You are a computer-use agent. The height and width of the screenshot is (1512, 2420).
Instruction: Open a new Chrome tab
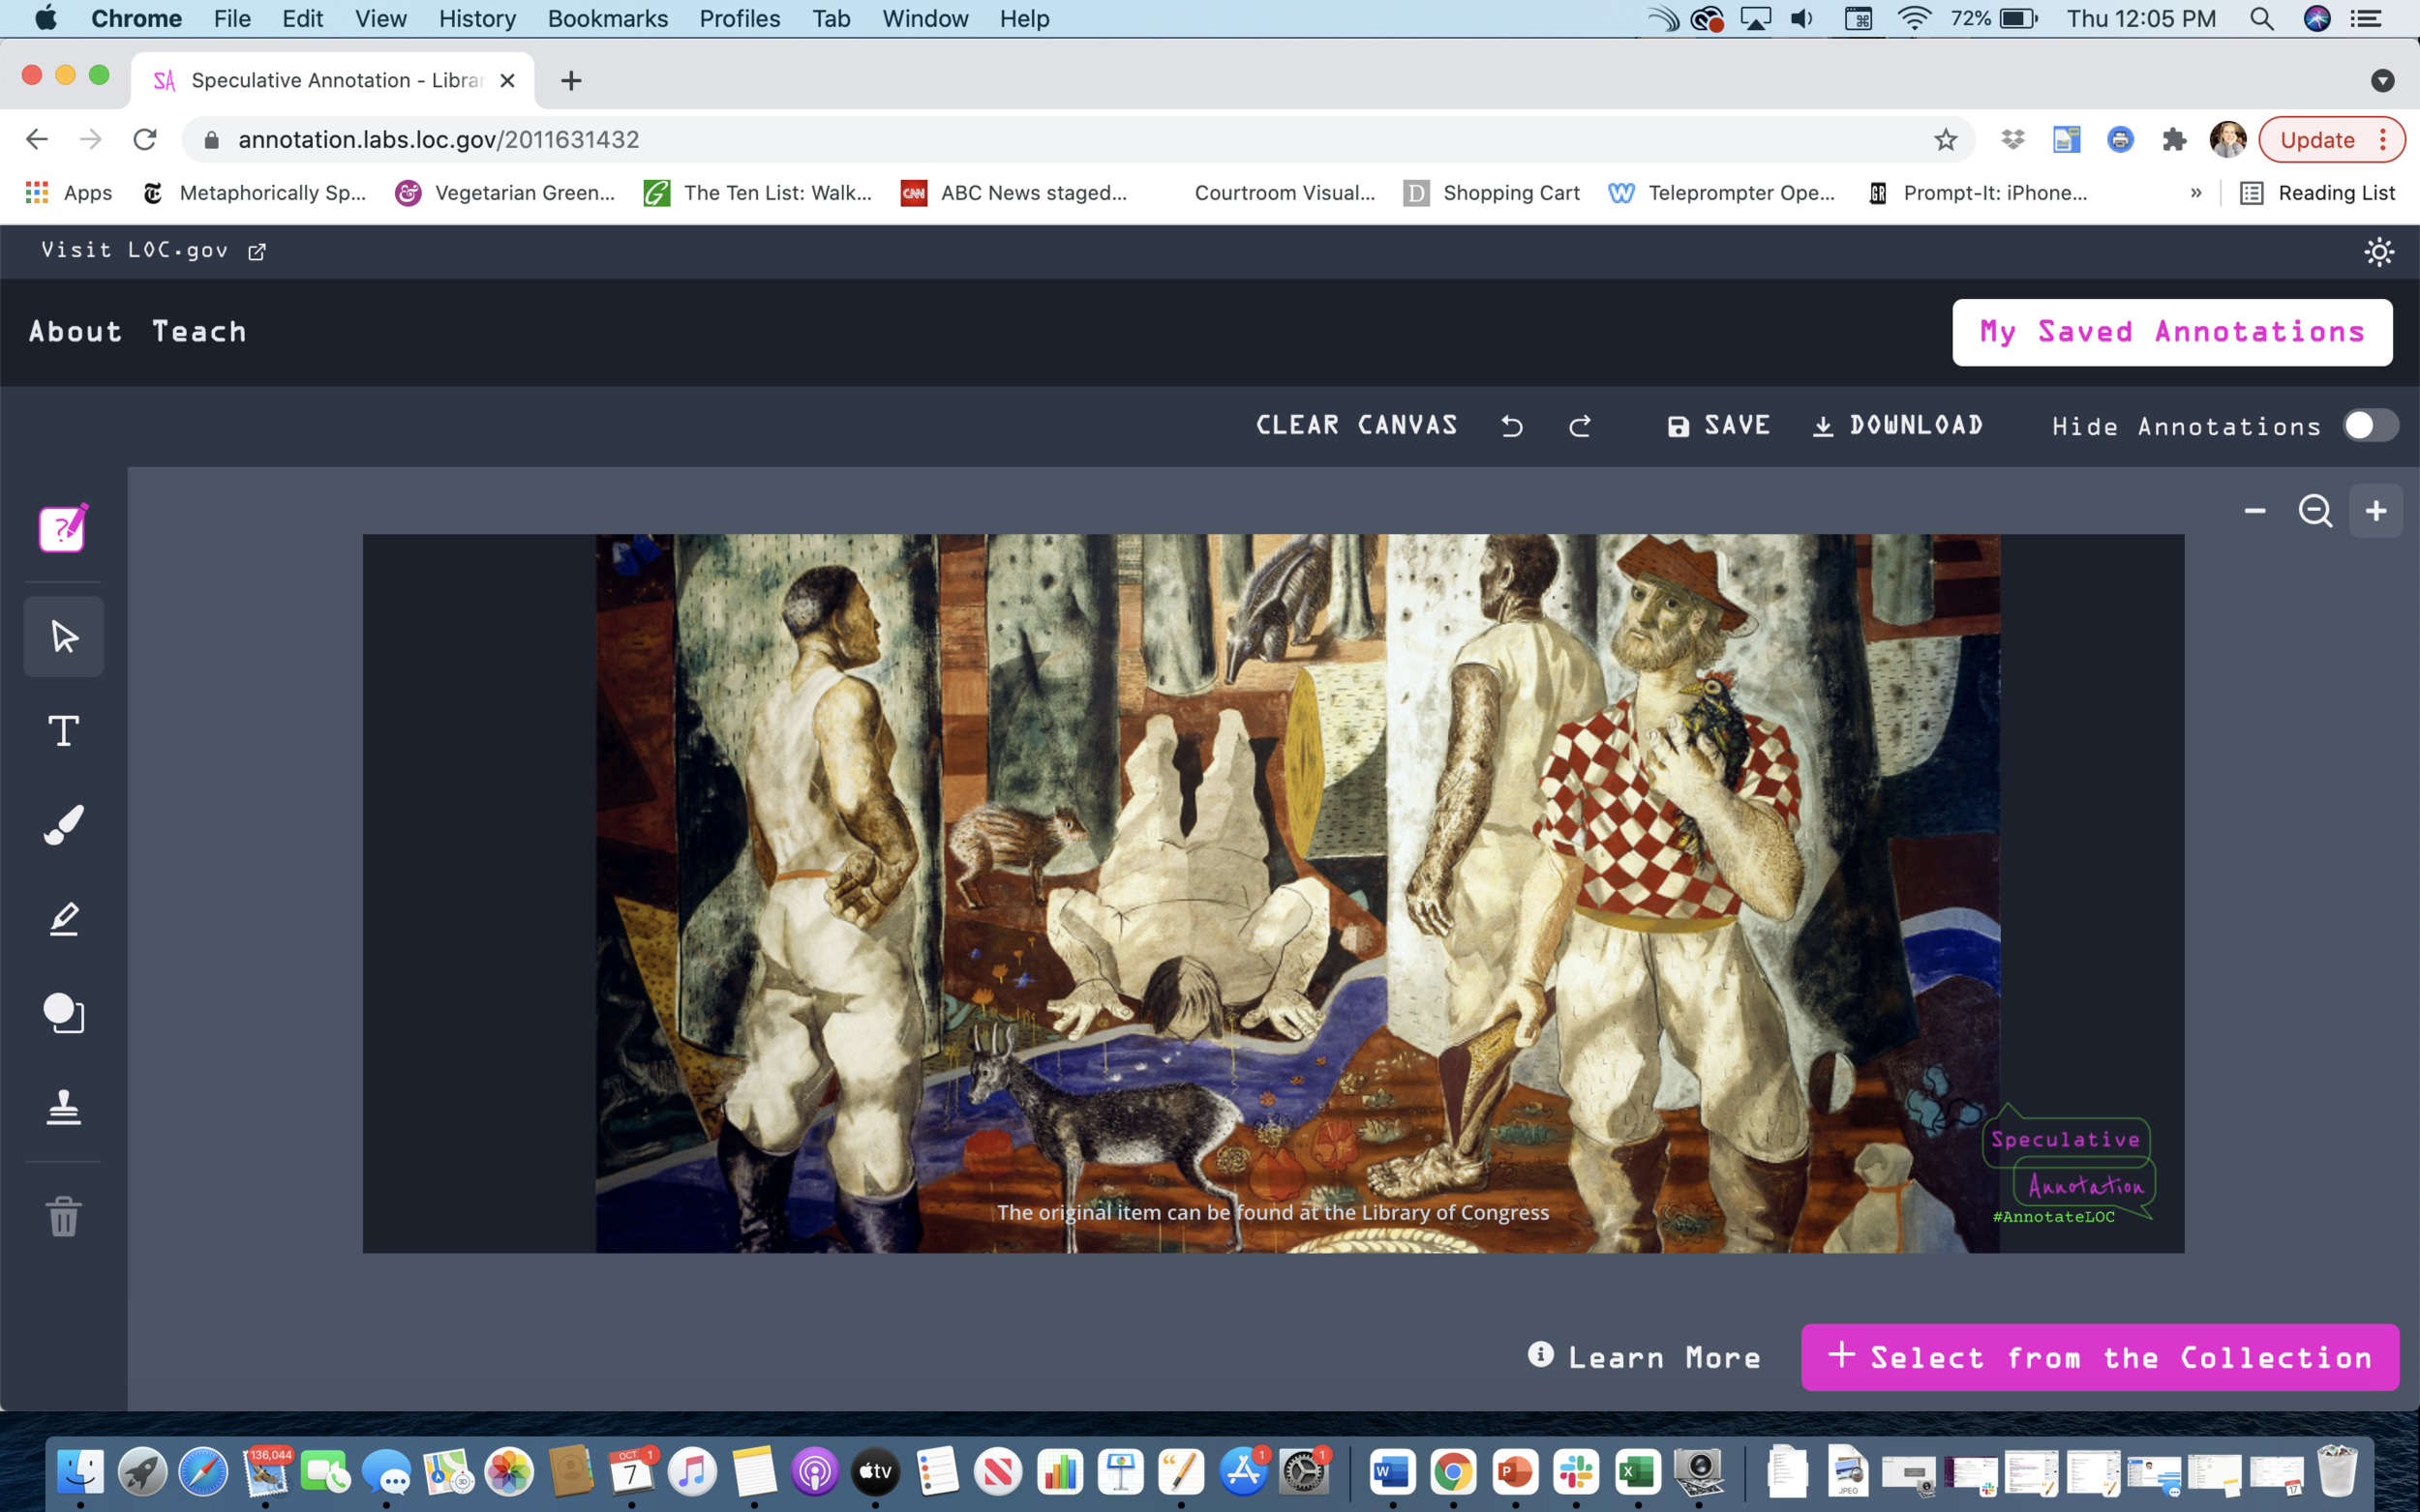[x=571, y=80]
